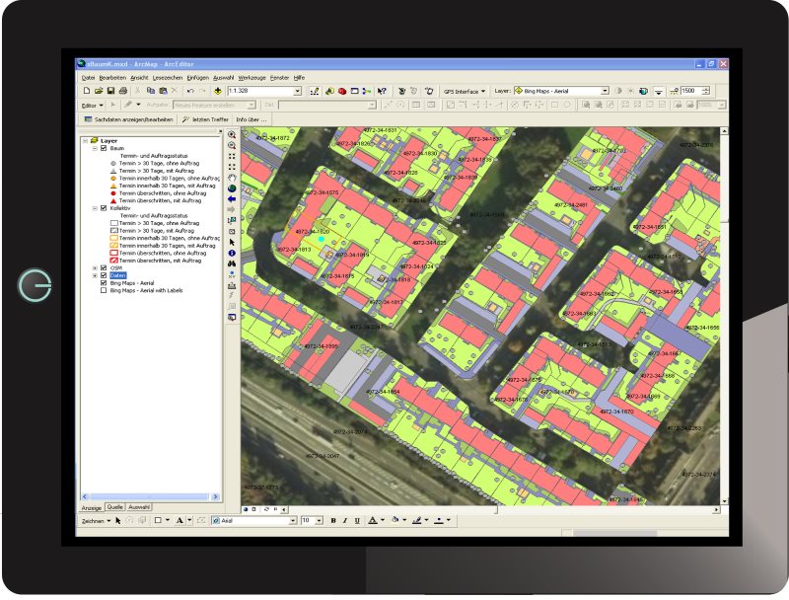The height and width of the screenshot is (600, 789).
Task: Click the Find binoculars tool
Action: click(232, 263)
